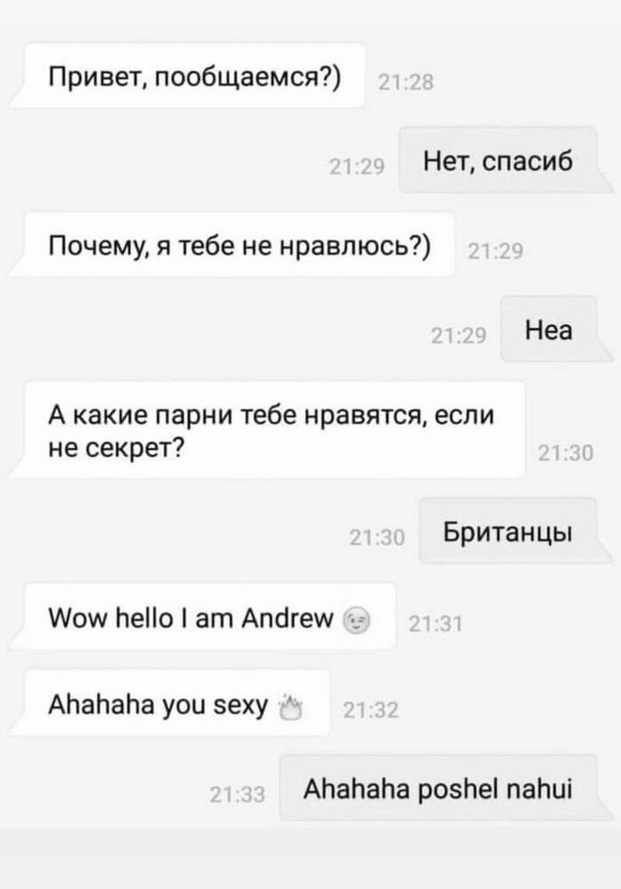Tap the 'Неа' reply bubble
The height and width of the screenshot is (889, 621).
pos(556,329)
